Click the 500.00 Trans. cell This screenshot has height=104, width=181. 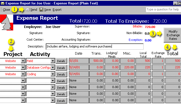click(97, 61)
